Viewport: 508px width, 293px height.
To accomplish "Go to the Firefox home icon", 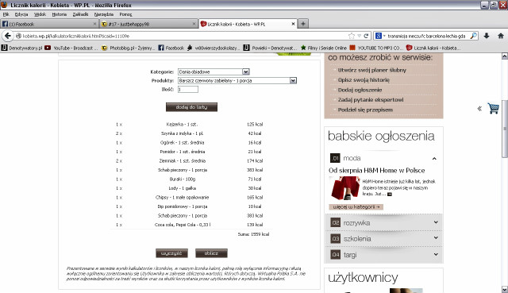I will click(501, 36).
